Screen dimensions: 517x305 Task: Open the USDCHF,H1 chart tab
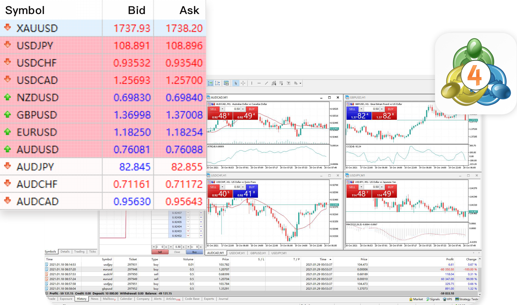(237, 253)
